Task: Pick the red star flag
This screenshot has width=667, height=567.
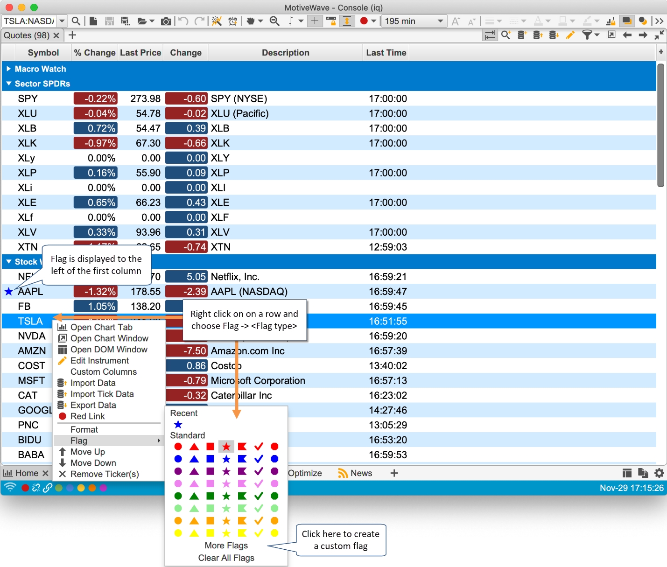Action: point(226,447)
